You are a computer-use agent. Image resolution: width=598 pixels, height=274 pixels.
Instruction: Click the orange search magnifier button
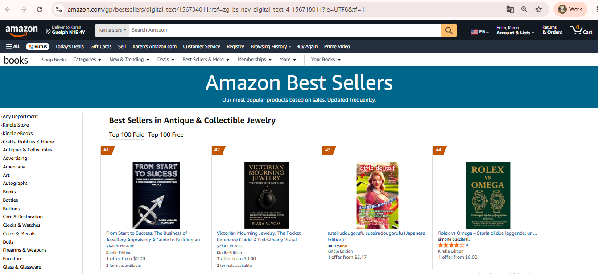(449, 30)
